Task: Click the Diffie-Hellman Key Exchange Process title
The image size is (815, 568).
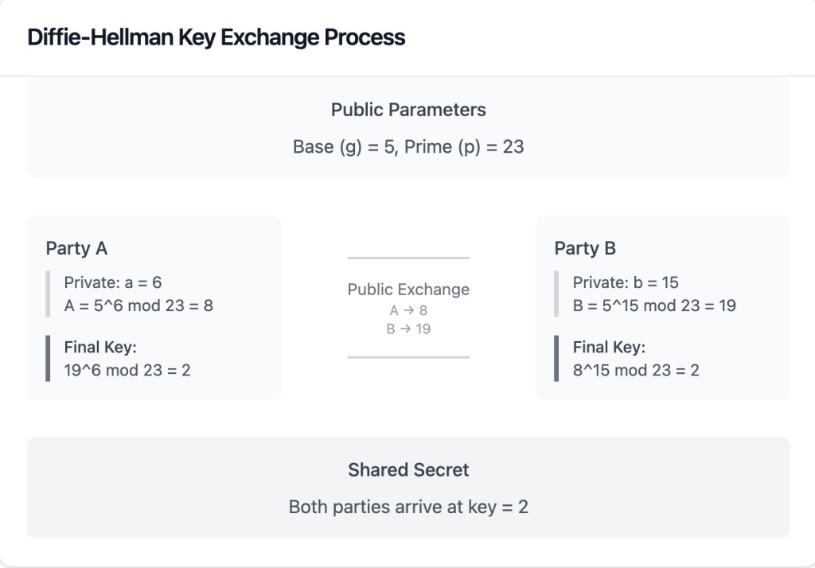Action: (x=216, y=37)
